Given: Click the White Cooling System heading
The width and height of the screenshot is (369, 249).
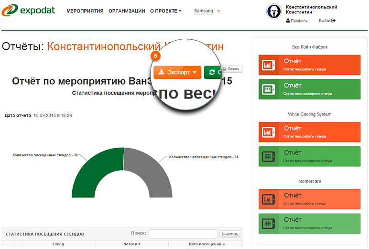Looking at the screenshot, I should coord(309,114).
